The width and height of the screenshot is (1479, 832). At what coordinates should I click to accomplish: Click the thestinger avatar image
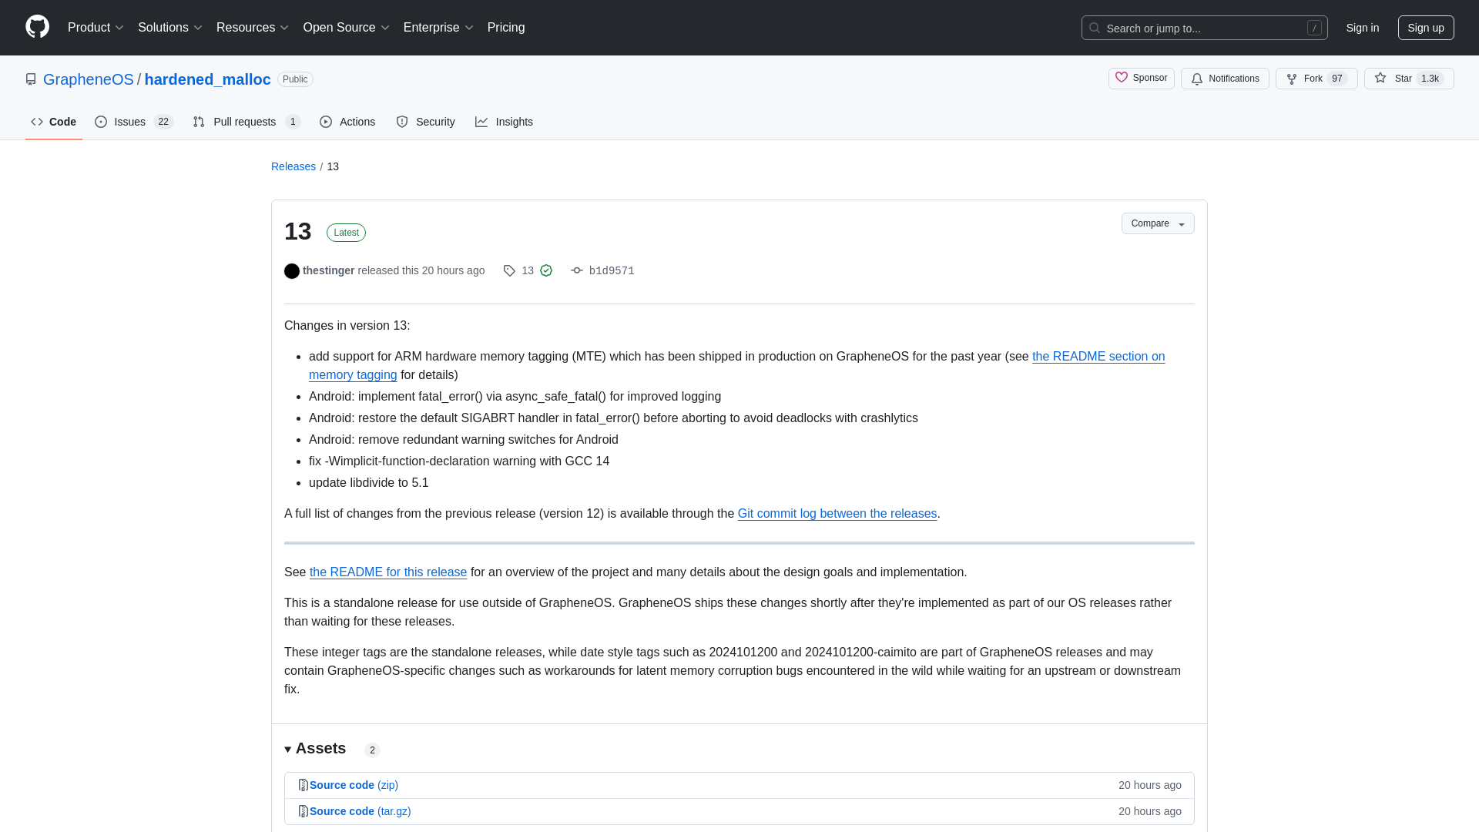pyautogui.click(x=292, y=271)
